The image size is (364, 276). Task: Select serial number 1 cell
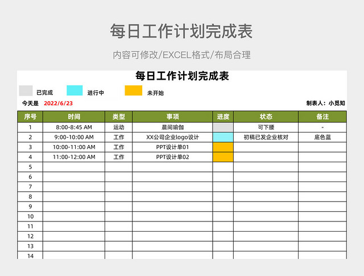pyautogui.click(x=30, y=127)
